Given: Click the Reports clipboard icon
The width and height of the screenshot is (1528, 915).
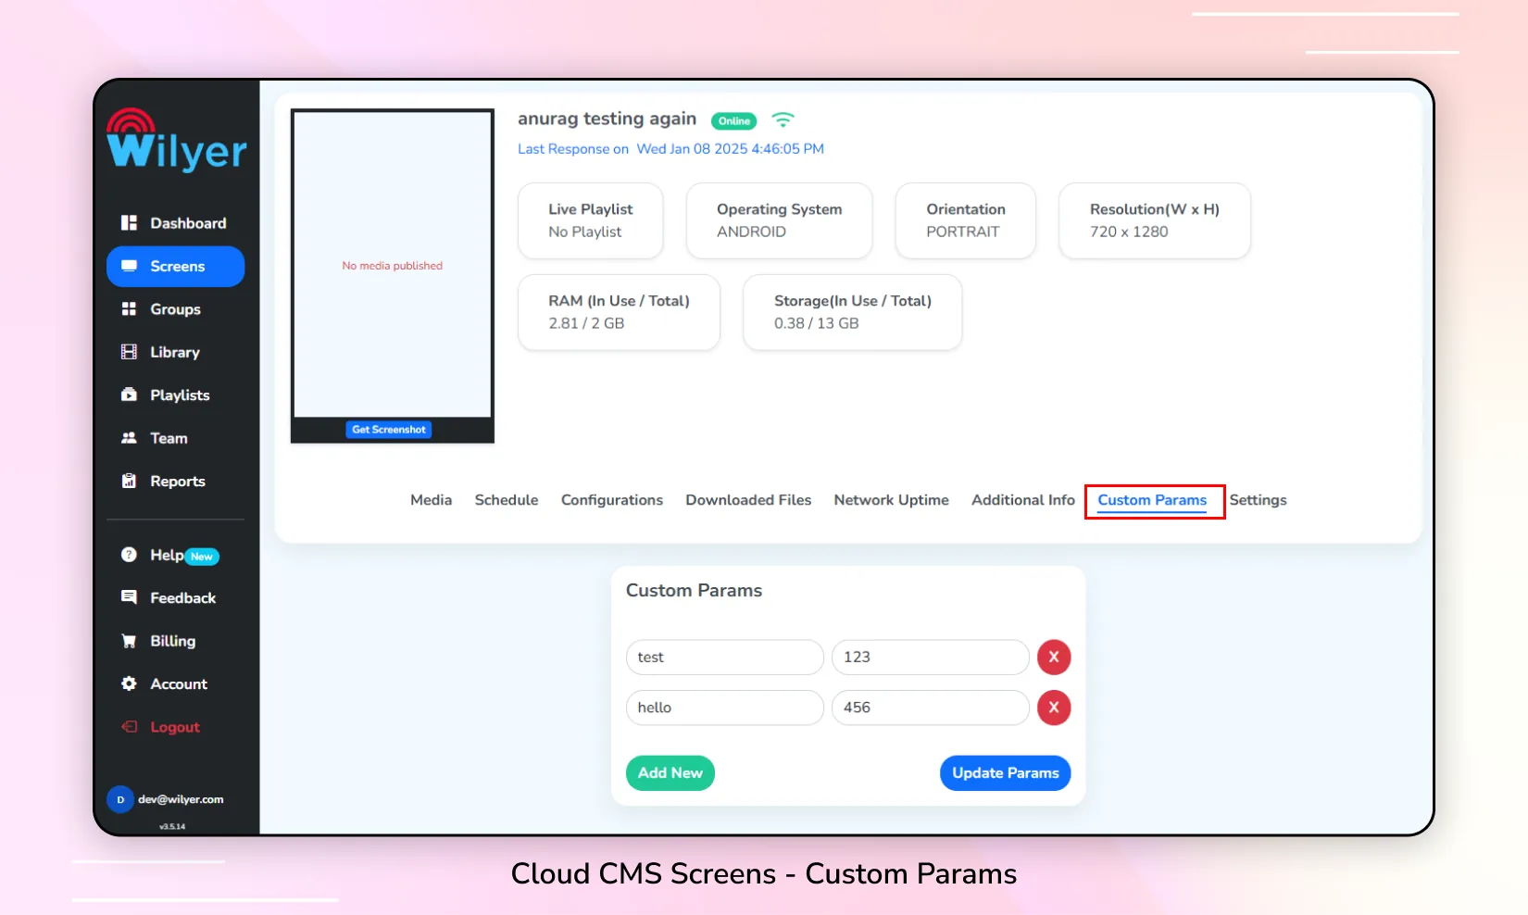Looking at the screenshot, I should 129,481.
